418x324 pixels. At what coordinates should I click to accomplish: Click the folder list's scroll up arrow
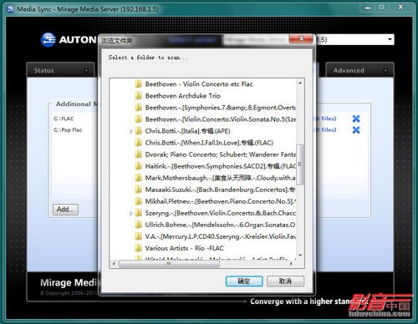pyautogui.click(x=300, y=83)
